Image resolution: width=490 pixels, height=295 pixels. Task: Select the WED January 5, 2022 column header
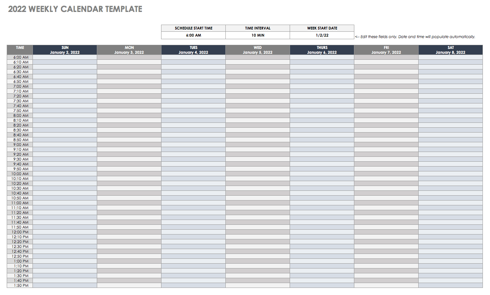click(258, 50)
